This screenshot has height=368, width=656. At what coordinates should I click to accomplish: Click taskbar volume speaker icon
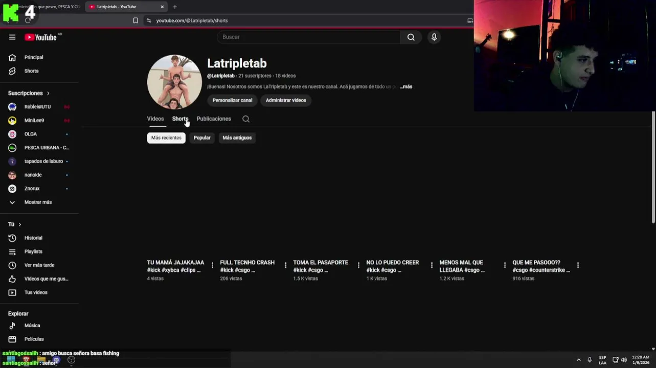[x=624, y=360]
